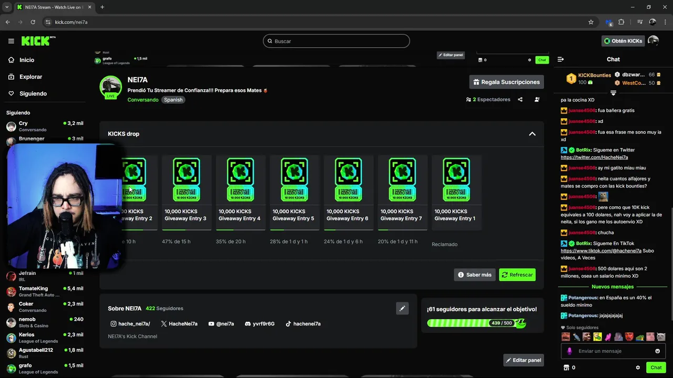673x378 pixels.
Task: Open the user profile avatar menu
Action: (x=653, y=41)
